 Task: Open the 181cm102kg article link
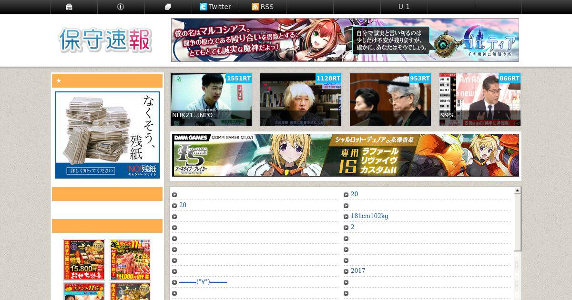point(369,216)
